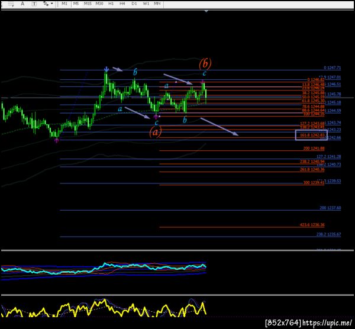The height and width of the screenshot is (329, 355).
Task: Select purple marker above blue c near (a)
Action: [156, 117]
